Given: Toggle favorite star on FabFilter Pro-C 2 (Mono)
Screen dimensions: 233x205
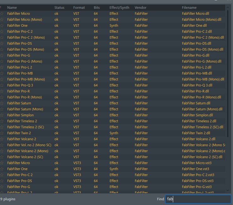Looking at the screenshot, I should tap(2, 37).
